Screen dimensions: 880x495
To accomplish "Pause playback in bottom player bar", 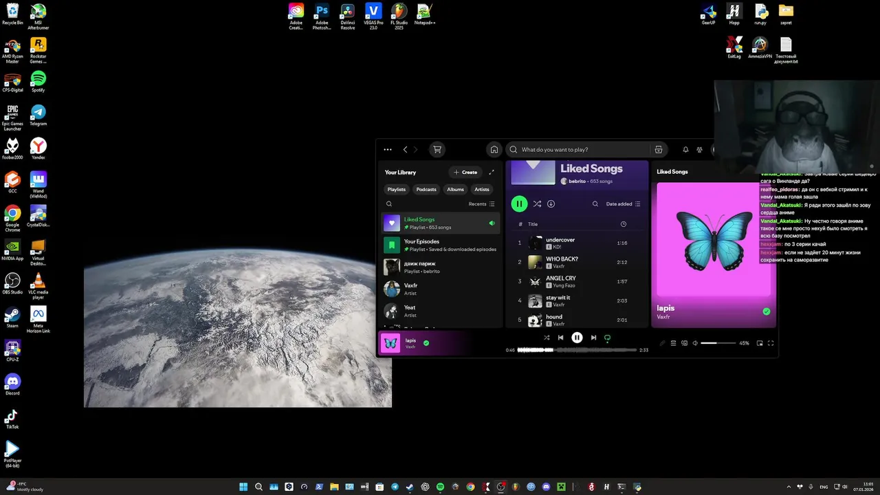I will tap(577, 338).
